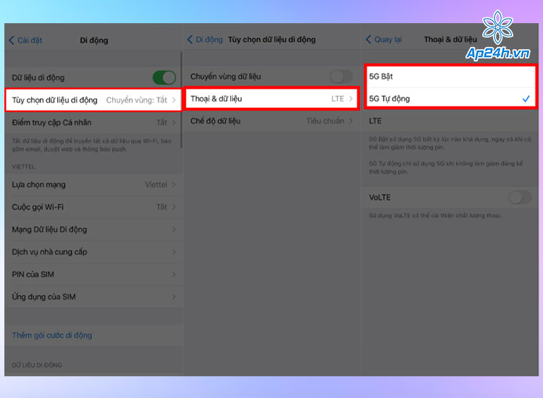Screen dimensions: 543x398
Task: Select 5G Bật option
Action: pyautogui.click(x=450, y=77)
